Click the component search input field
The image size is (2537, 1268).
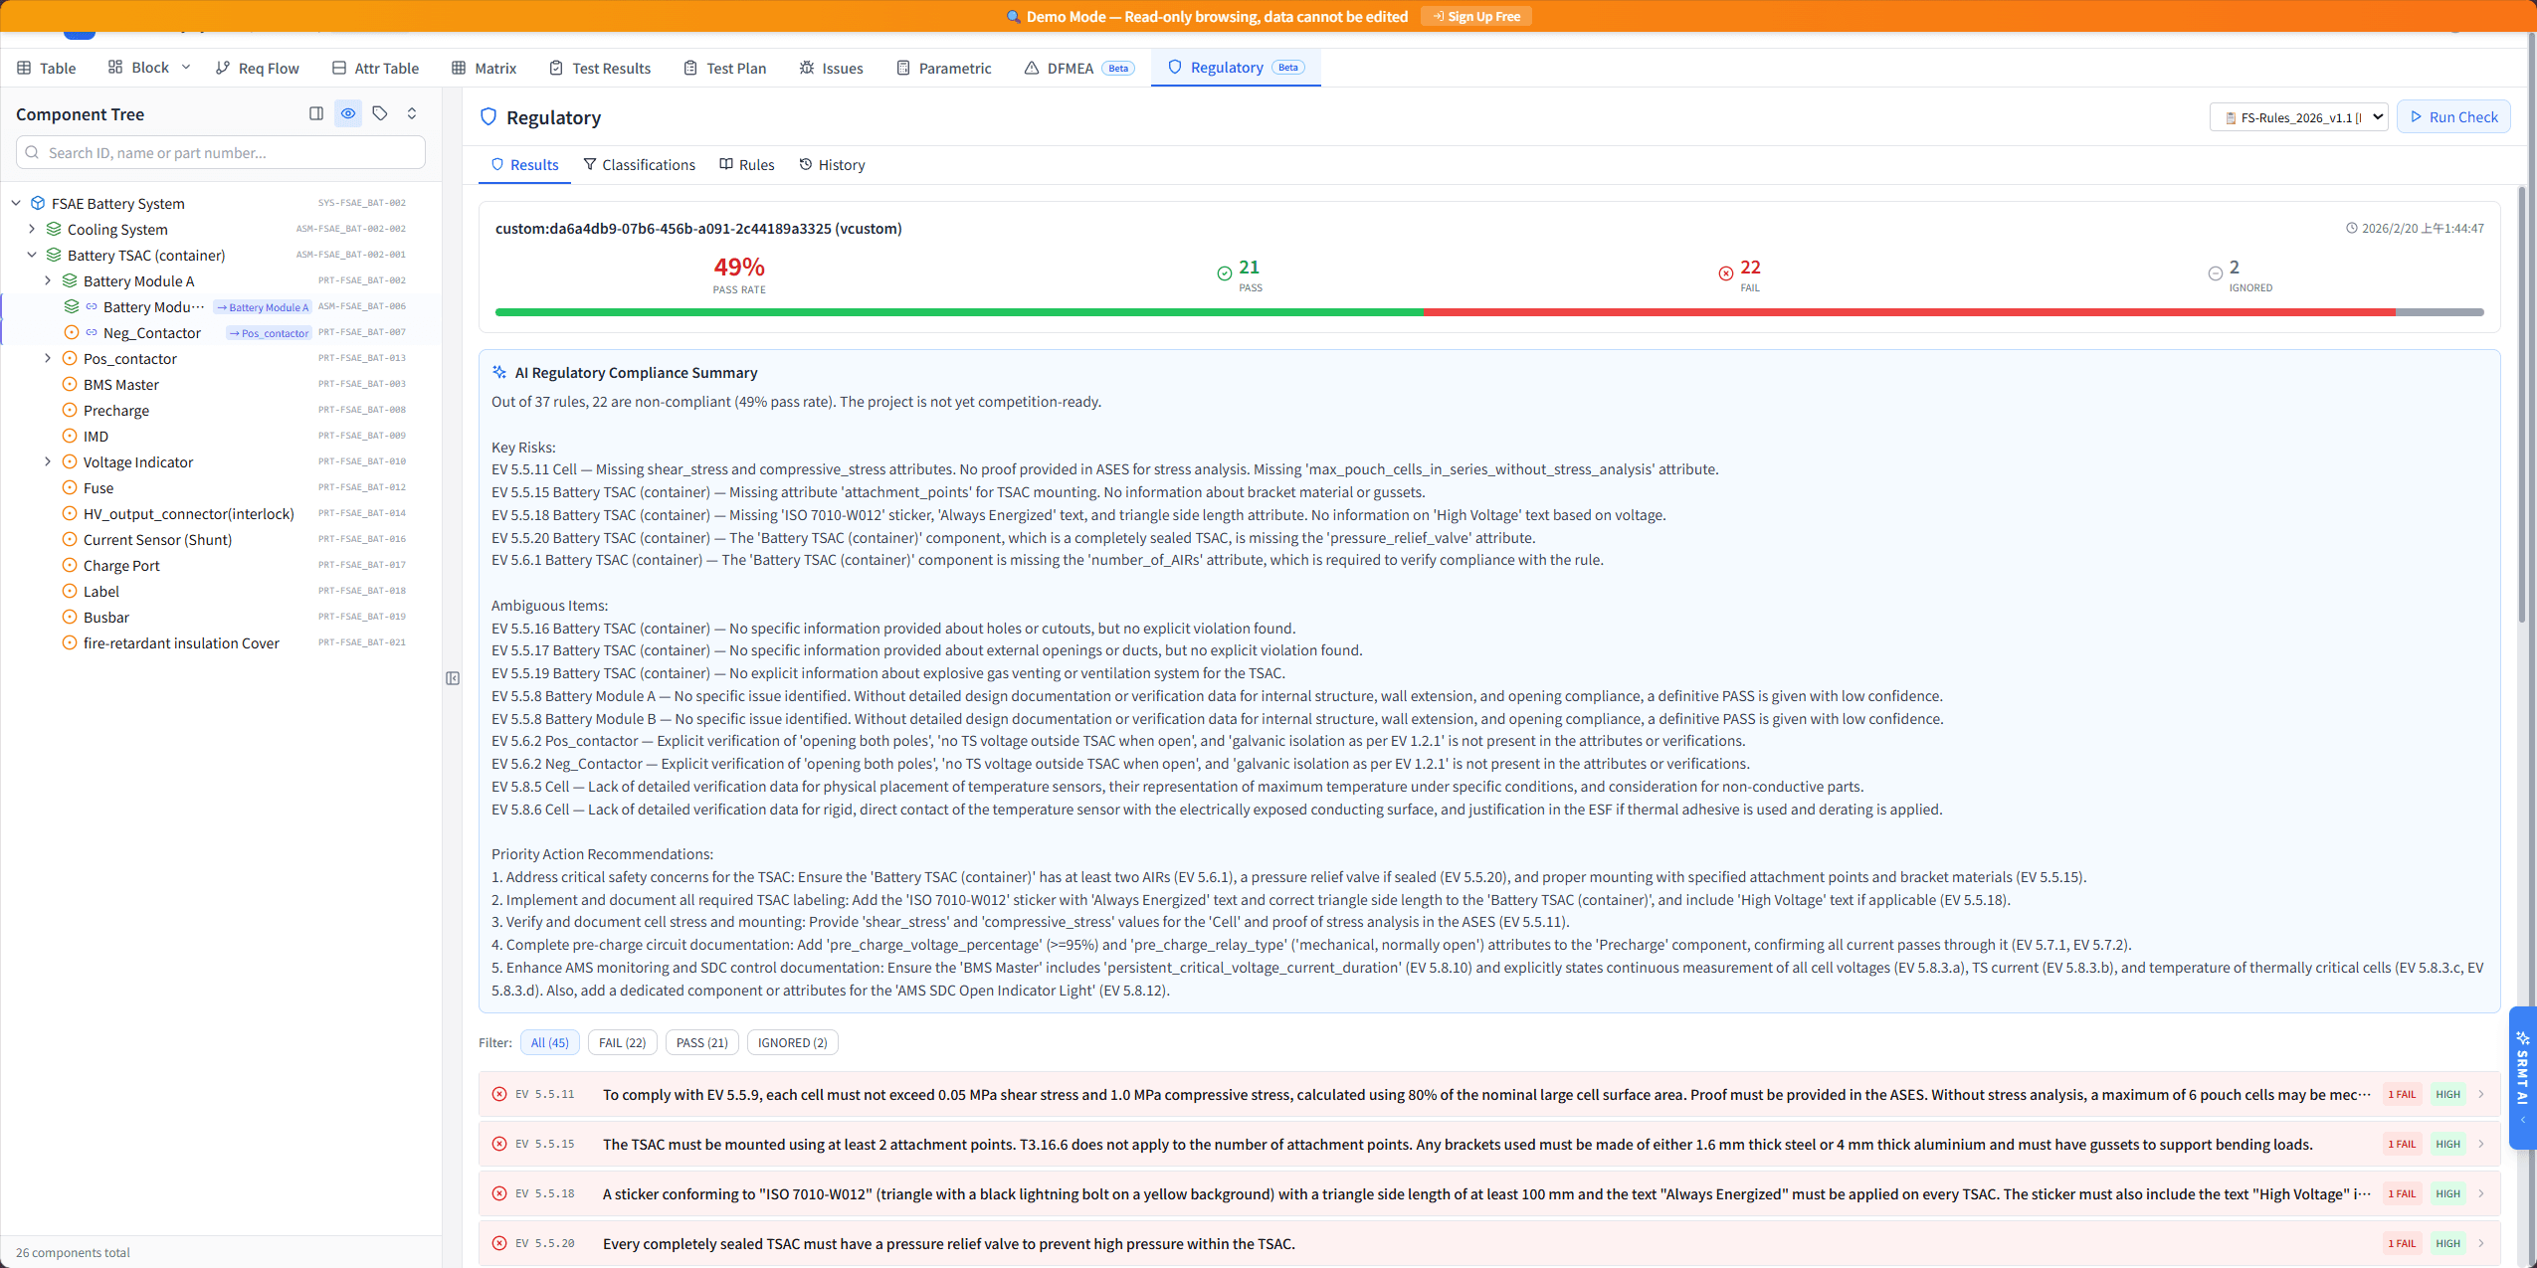tap(220, 152)
